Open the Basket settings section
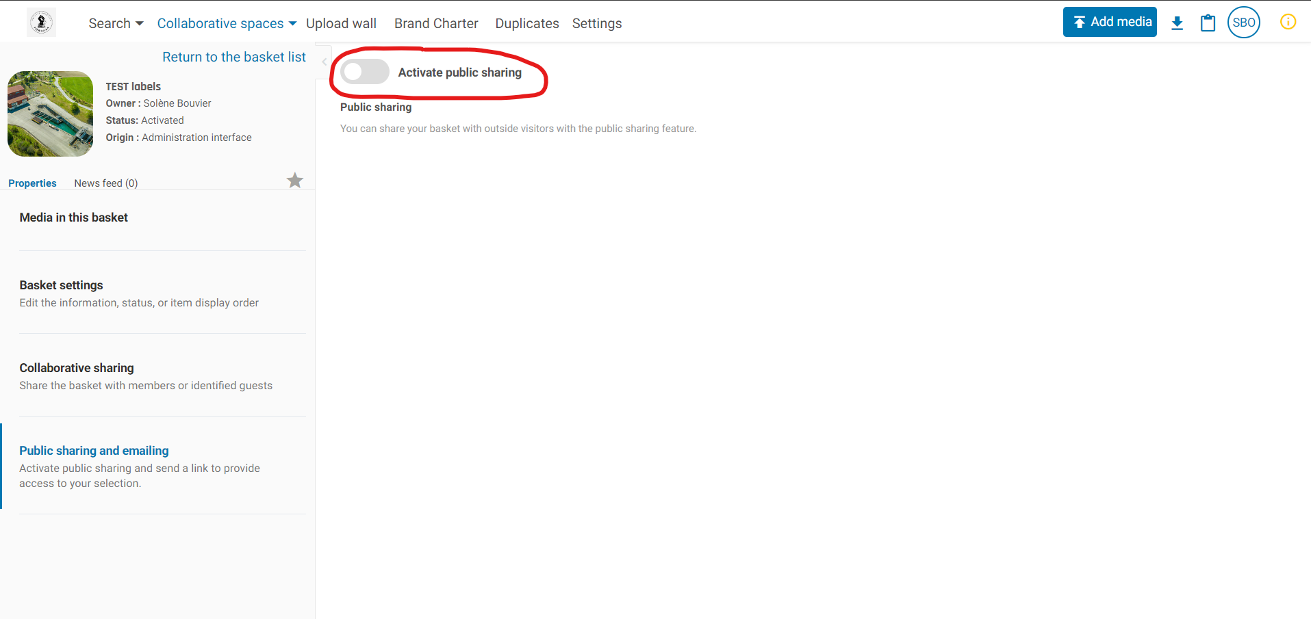This screenshot has width=1311, height=619. (x=61, y=285)
